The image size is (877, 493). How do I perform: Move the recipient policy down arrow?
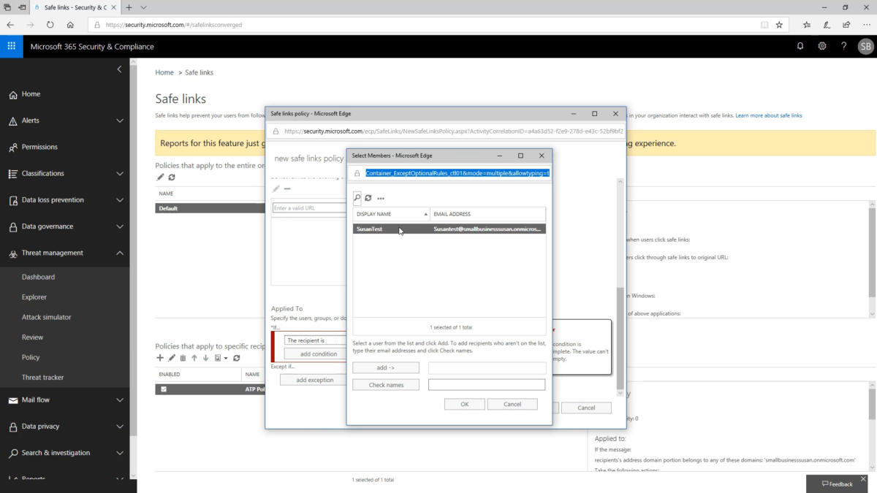pyautogui.click(x=206, y=358)
